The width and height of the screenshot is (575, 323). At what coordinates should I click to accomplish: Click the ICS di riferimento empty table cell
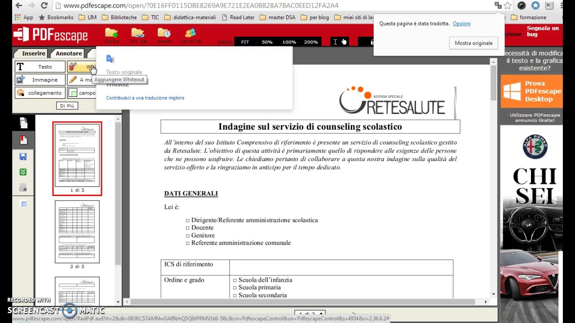pyautogui.click(x=341, y=267)
